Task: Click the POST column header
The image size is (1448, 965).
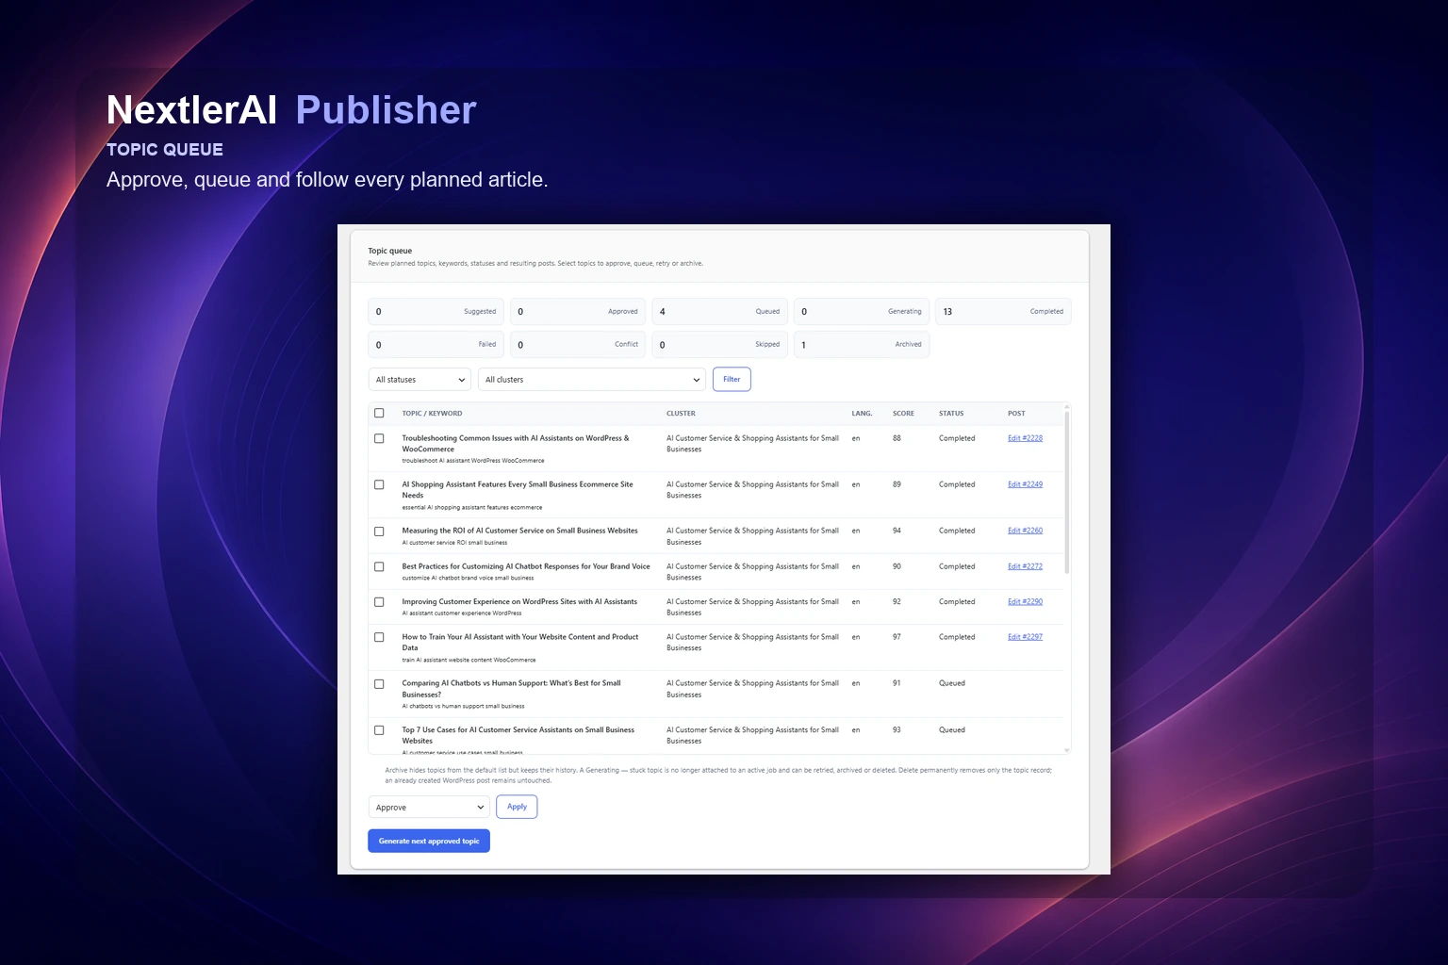Action: [1016, 414]
